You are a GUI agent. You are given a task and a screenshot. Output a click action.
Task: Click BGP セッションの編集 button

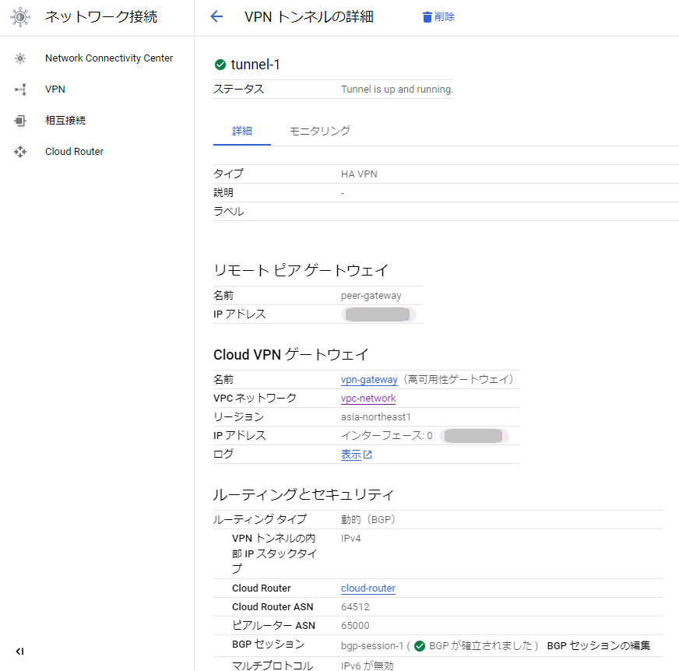pyautogui.click(x=598, y=645)
